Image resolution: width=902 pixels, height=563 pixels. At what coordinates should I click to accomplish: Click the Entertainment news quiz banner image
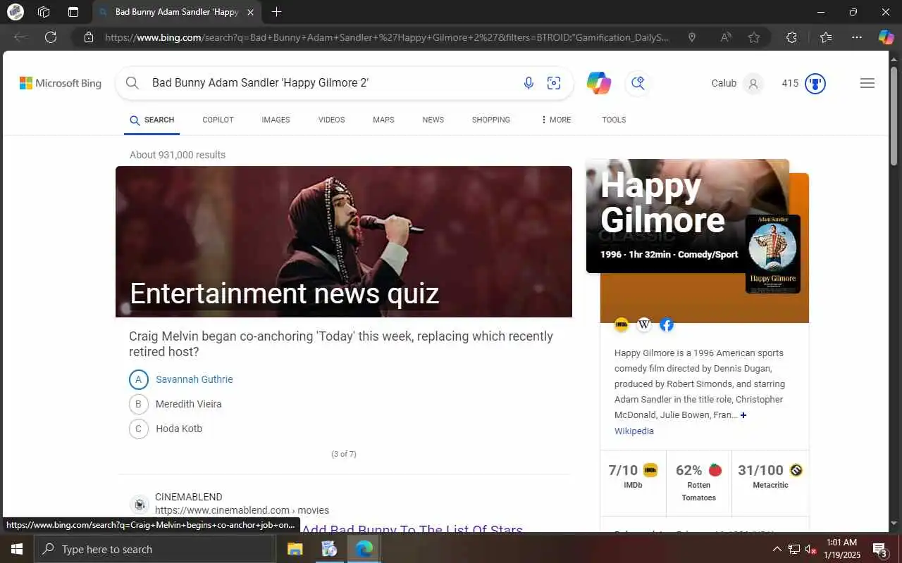point(344,241)
